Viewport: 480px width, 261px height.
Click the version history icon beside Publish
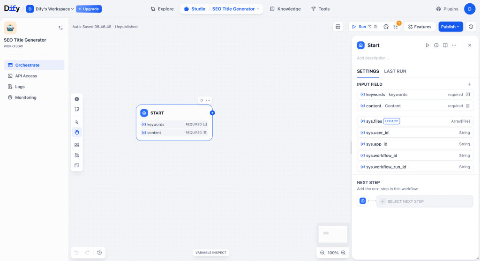pyautogui.click(x=471, y=27)
